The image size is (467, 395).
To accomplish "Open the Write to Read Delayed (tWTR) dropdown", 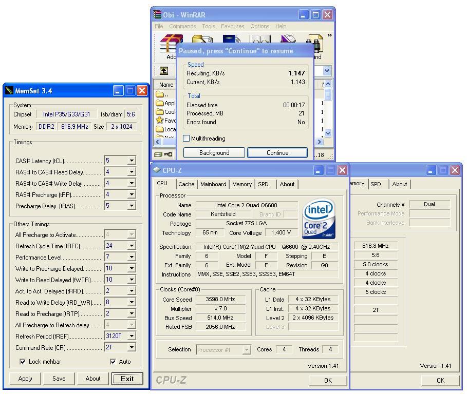I will 132,280.
